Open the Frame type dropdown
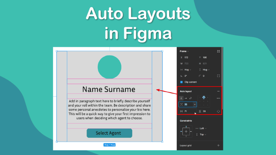276x155 pixels. click(184, 51)
